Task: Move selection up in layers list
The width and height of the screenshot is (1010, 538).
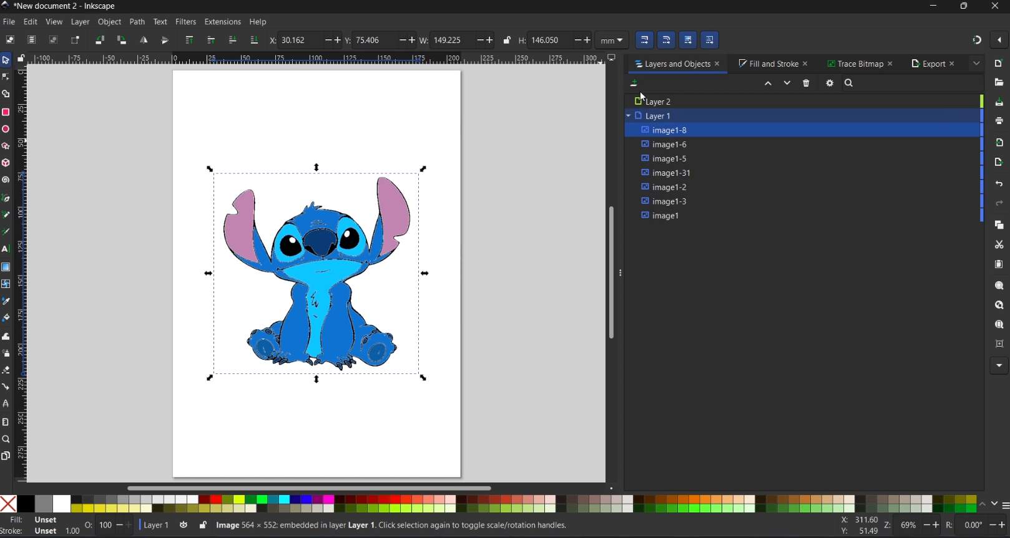Action: tap(768, 84)
